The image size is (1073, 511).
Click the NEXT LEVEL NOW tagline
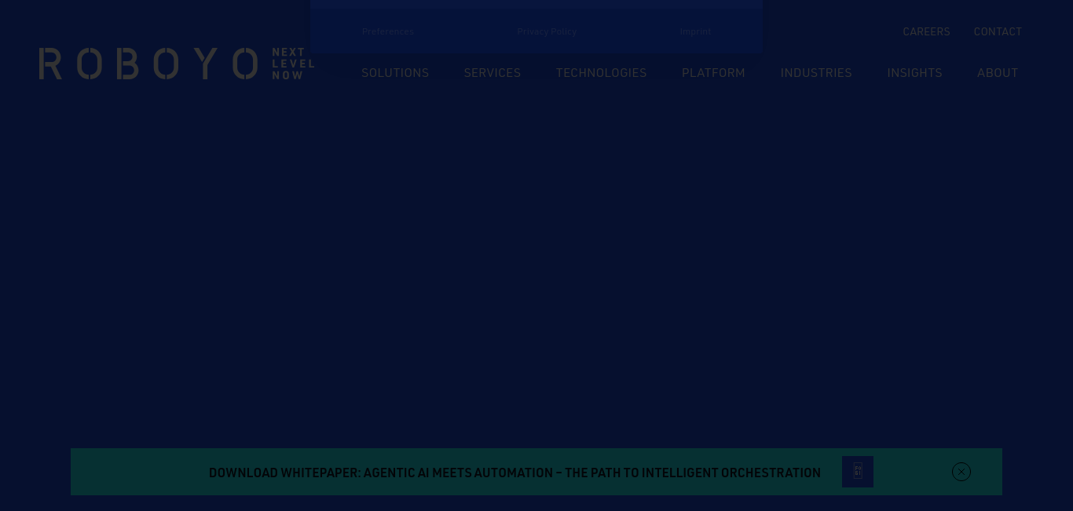click(292, 64)
